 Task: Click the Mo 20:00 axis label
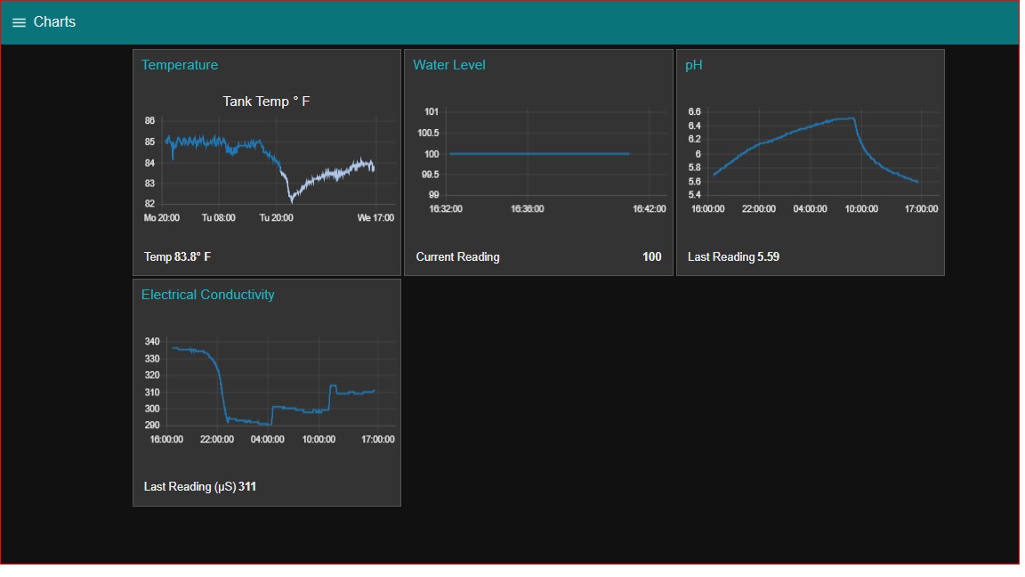(x=161, y=218)
